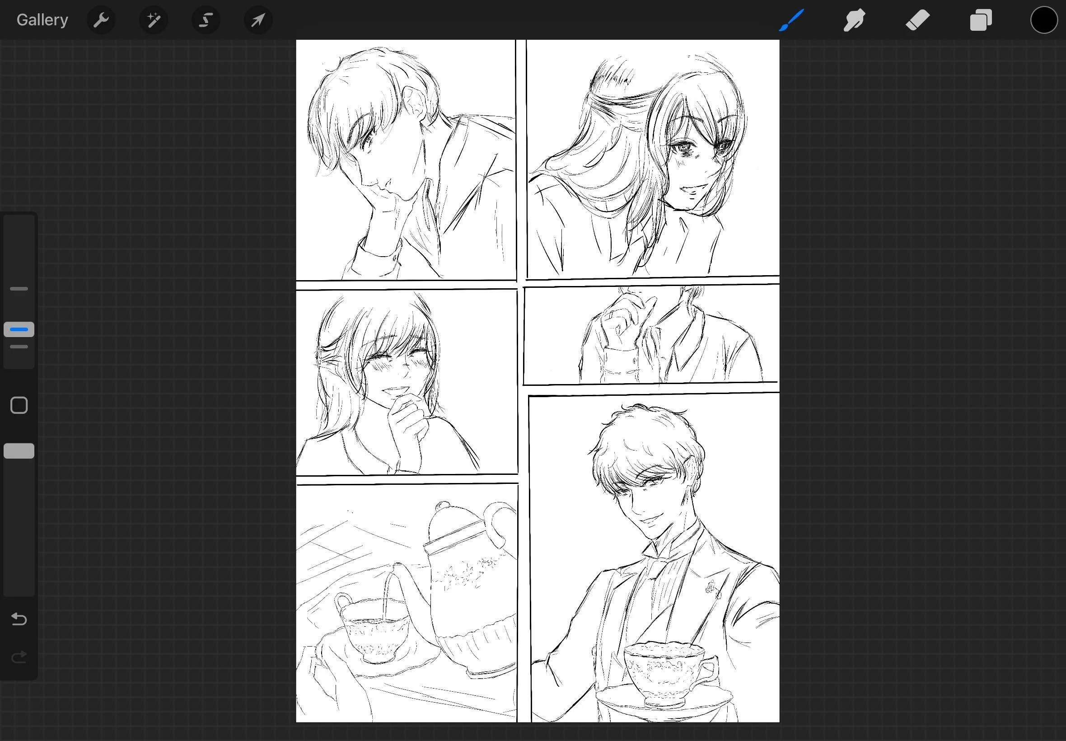Tap the square Modify button on sidebar
This screenshot has width=1066, height=741.
pos(19,405)
